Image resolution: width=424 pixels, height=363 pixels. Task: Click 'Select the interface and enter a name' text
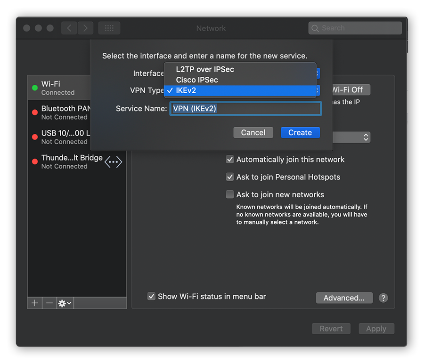click(205, 56)
